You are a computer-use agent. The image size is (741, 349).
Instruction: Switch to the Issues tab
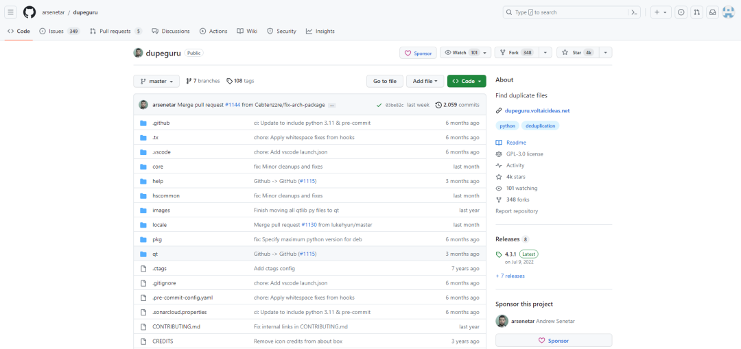60,31
